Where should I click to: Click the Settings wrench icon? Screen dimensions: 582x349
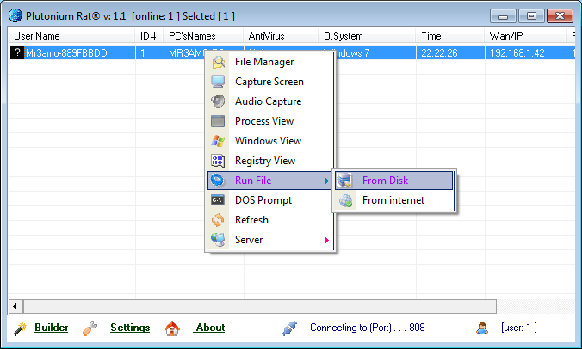point(90,328)
